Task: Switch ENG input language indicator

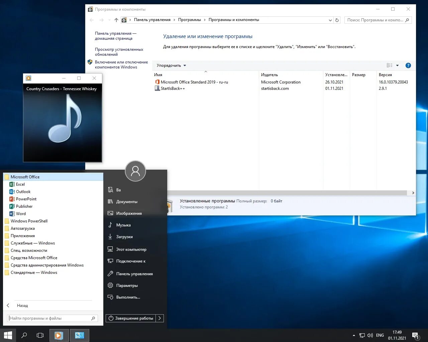Action: click(x=380, y=335)
